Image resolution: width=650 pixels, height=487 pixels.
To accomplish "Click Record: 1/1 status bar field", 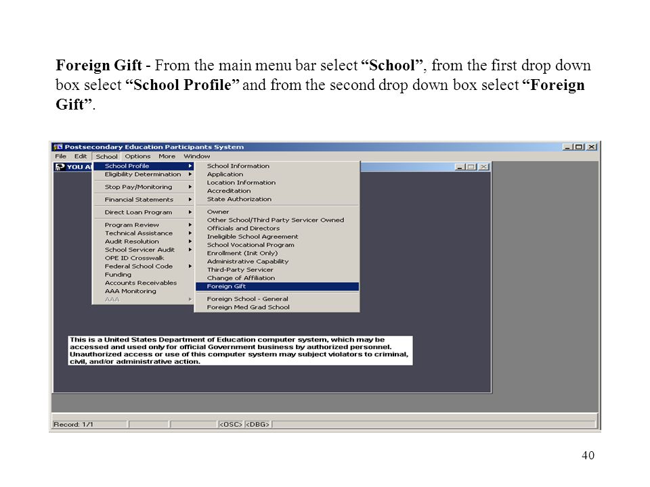I will [89, 425].
